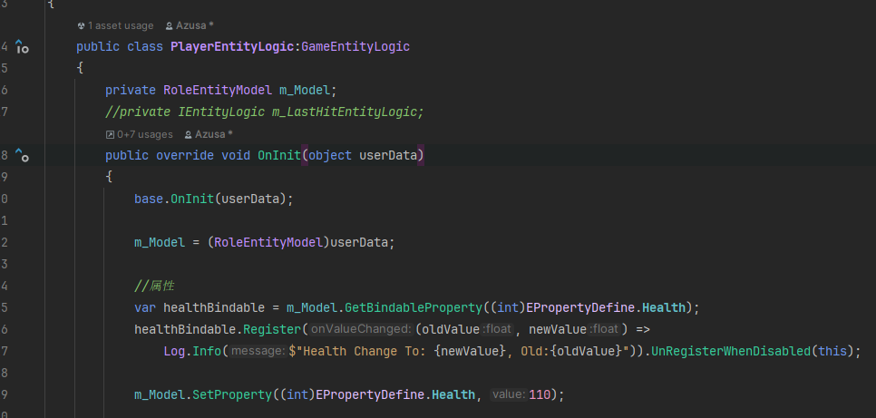Screen dimensions: 876x418
Task: Click the commented-out m_LastHitEntityLogic line
Action: pyautogui.click(x=264, y=112)
